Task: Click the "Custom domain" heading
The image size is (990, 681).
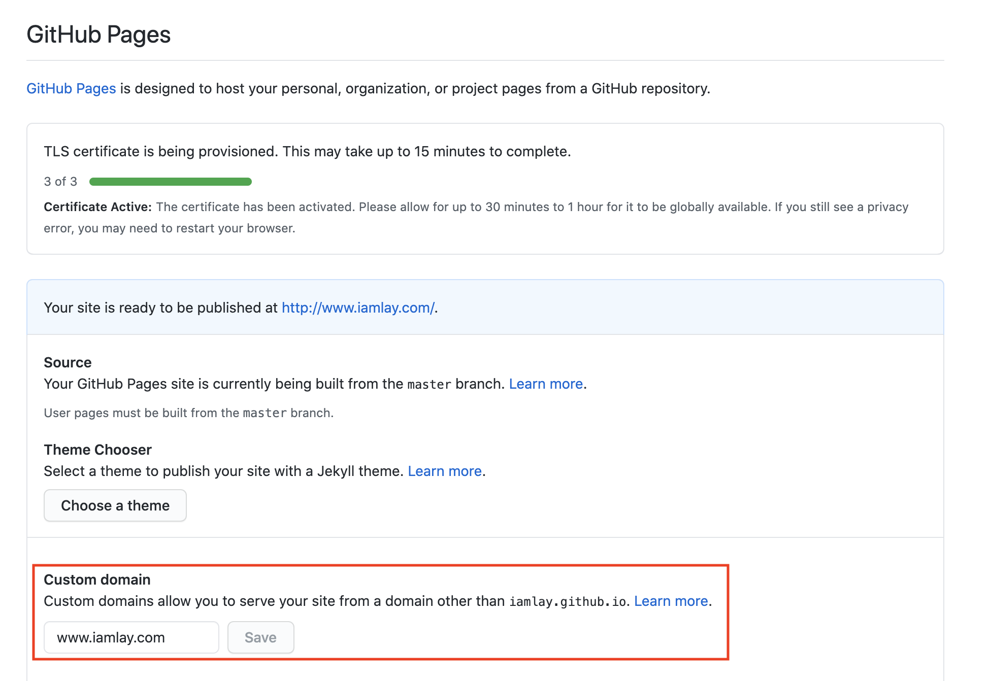Action: pos(97,580)
